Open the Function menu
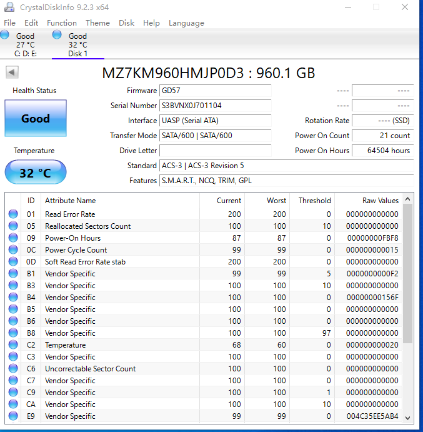The width and height of the screenshot is (423, 432). click(62, 23)
